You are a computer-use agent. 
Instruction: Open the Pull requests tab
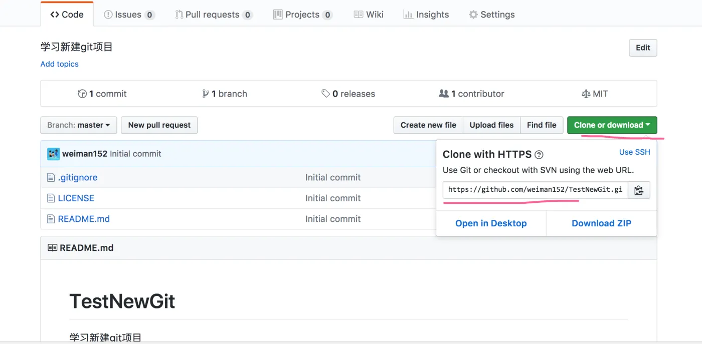coord(214,15)
